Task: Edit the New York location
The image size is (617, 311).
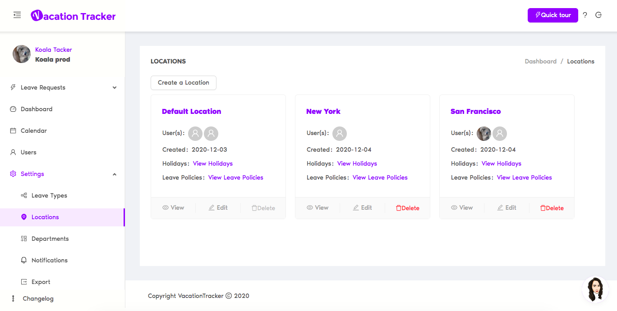Action: [x=363, y=207]
